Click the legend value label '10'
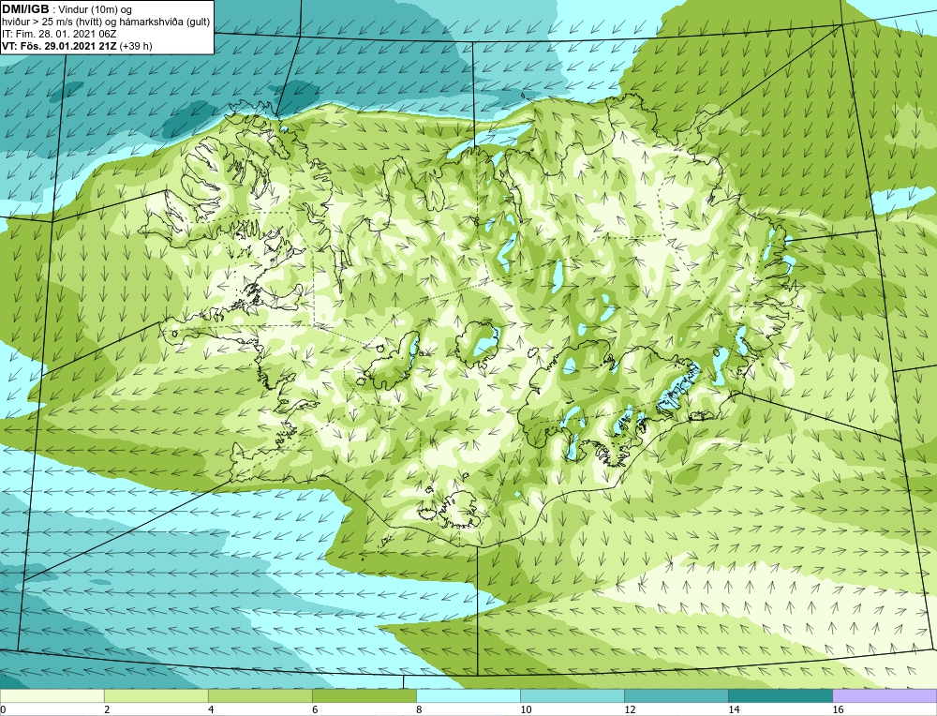Image resolution: width=937 pixels, height=716 pixels. tap(526, 709)
